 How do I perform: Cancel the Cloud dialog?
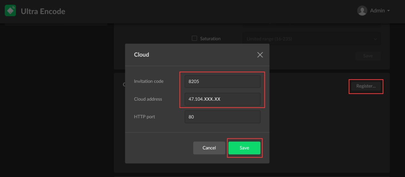[209, 148]
